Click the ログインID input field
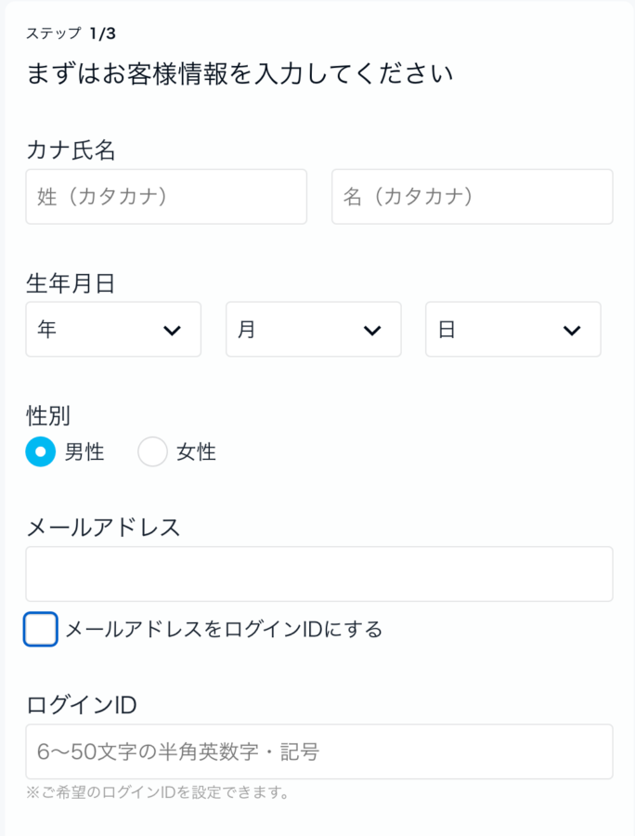Viewport: 635px width, 836px height. [318, 751]
